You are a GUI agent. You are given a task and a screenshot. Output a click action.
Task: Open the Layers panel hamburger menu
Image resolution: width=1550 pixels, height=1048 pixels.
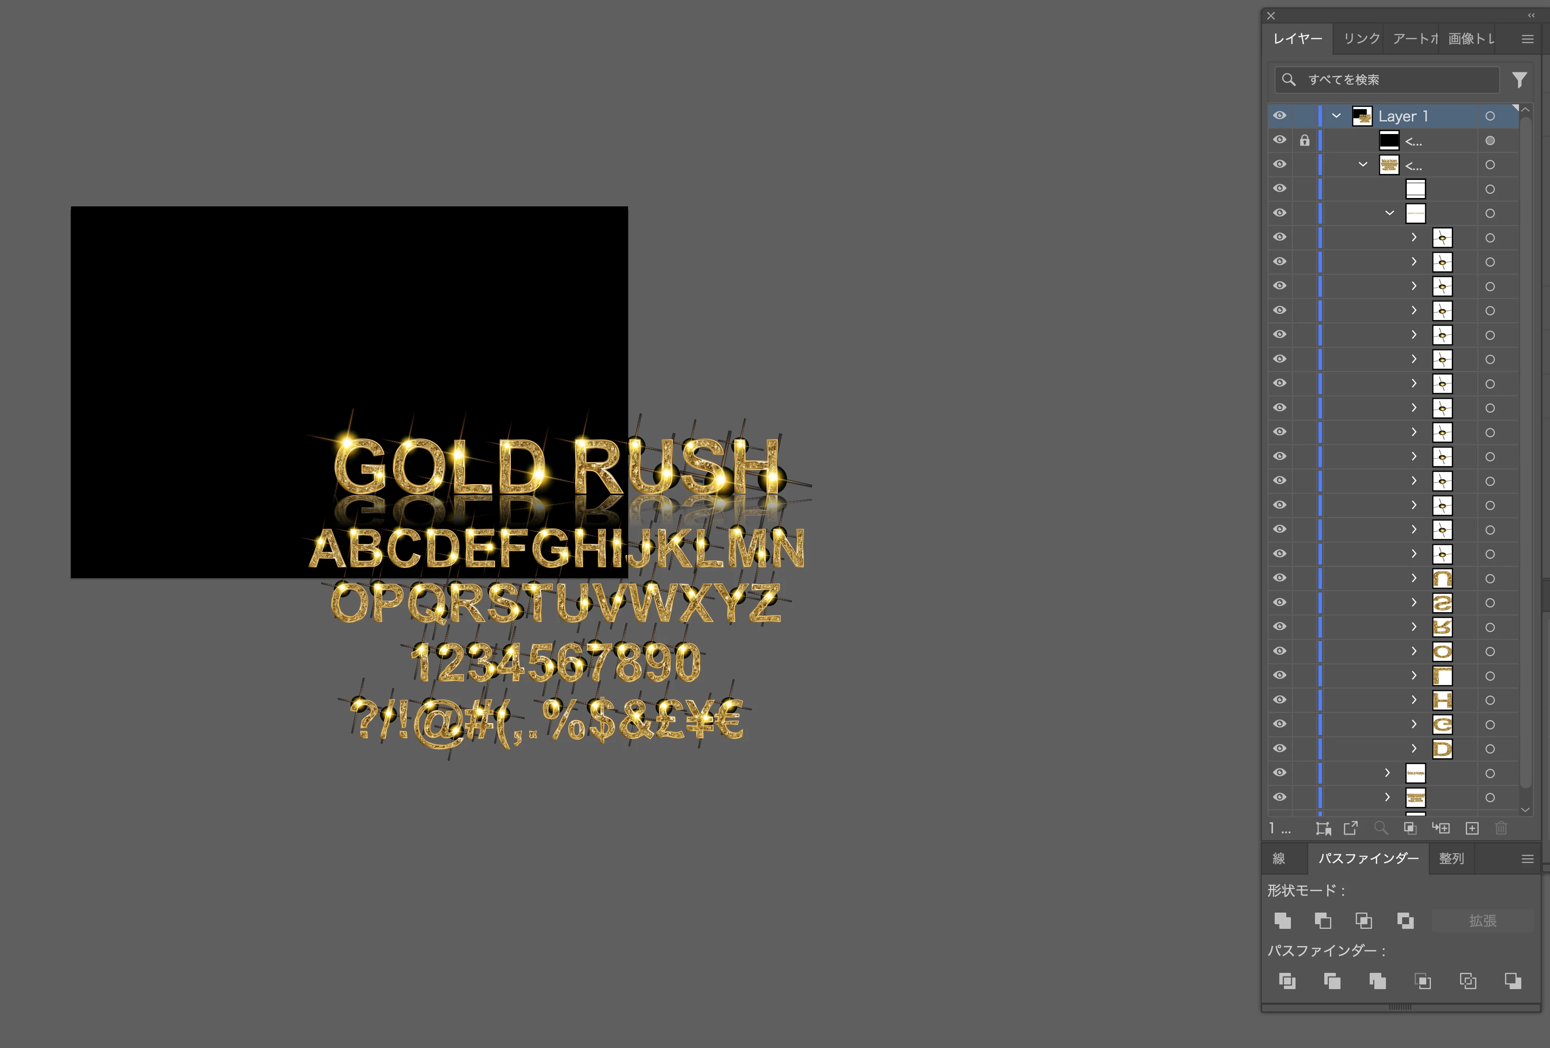[x=1527, y=38]
